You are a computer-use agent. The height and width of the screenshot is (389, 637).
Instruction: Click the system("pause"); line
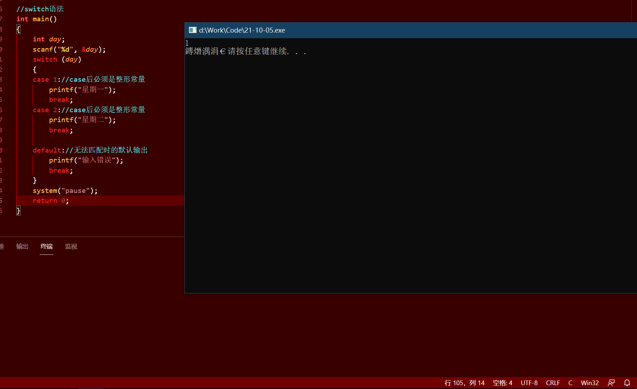[65, 190]
